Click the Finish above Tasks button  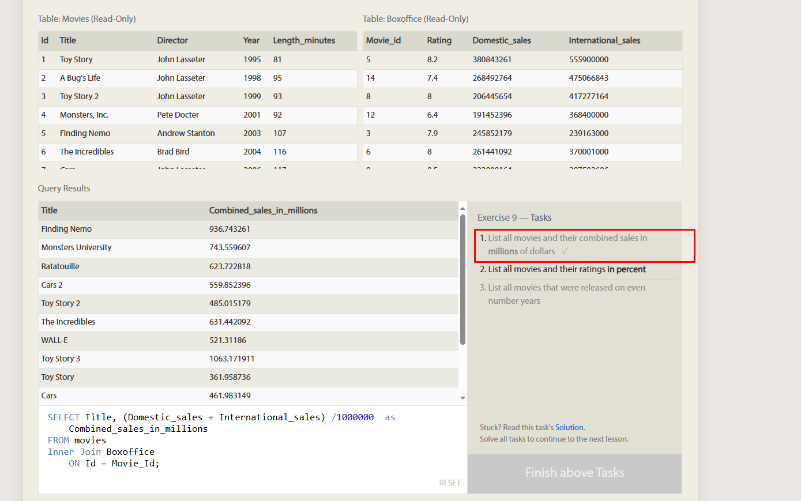[x=574, y=473]
